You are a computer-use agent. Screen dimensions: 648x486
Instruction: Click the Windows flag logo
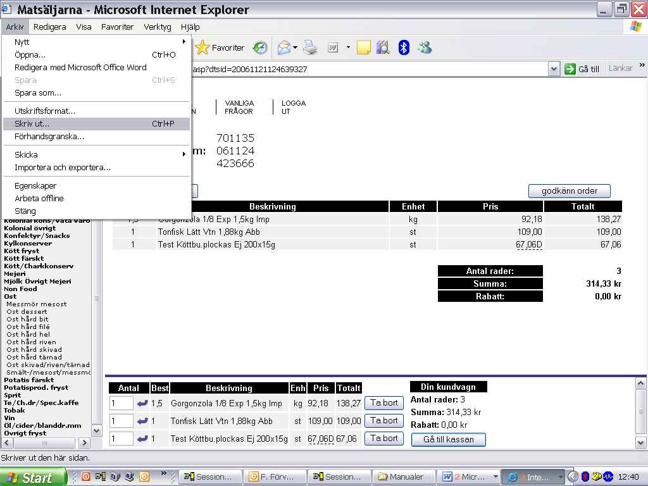(637, 27)
